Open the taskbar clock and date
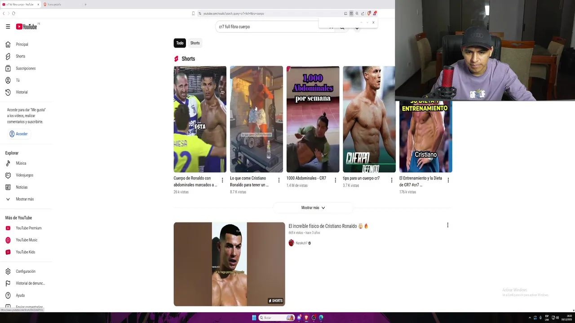 (x=566, y=318)
